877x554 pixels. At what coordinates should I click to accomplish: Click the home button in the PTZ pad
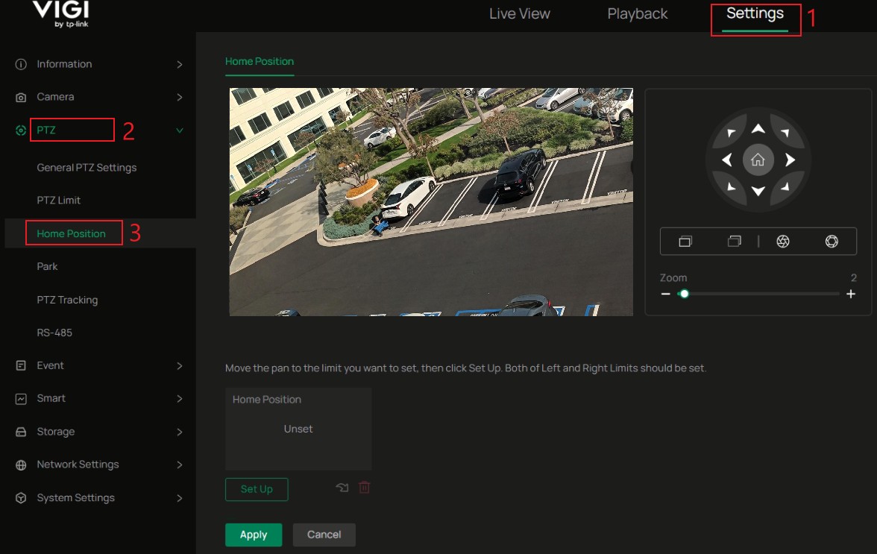pyautogui.click(x=758, y=159)
